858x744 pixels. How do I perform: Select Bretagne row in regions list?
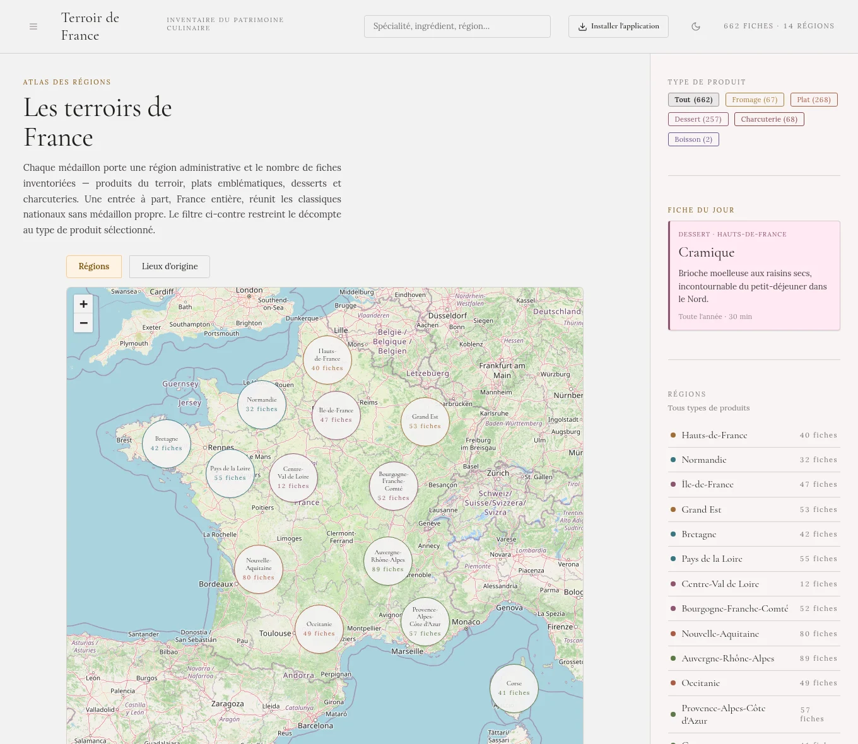click(x=754, y=534)
